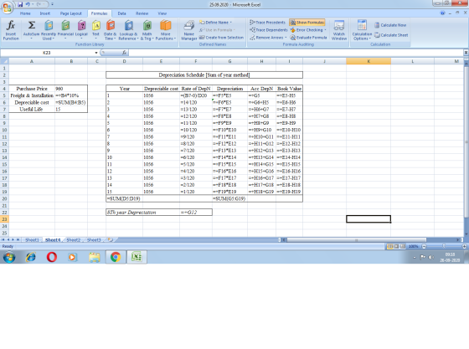
Task: Open Google Chrome from taskbar
Action: click(116, 257)
